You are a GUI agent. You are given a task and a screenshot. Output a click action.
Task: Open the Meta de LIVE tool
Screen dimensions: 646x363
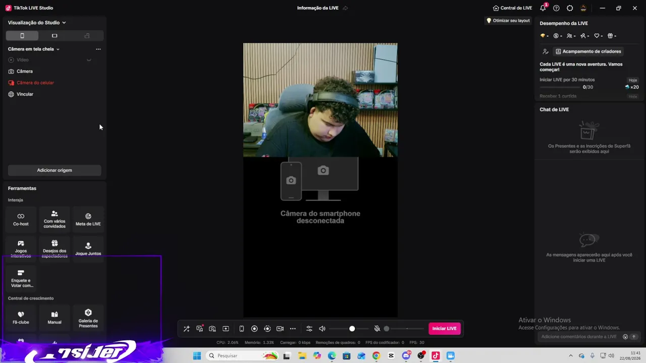[88, 219]
